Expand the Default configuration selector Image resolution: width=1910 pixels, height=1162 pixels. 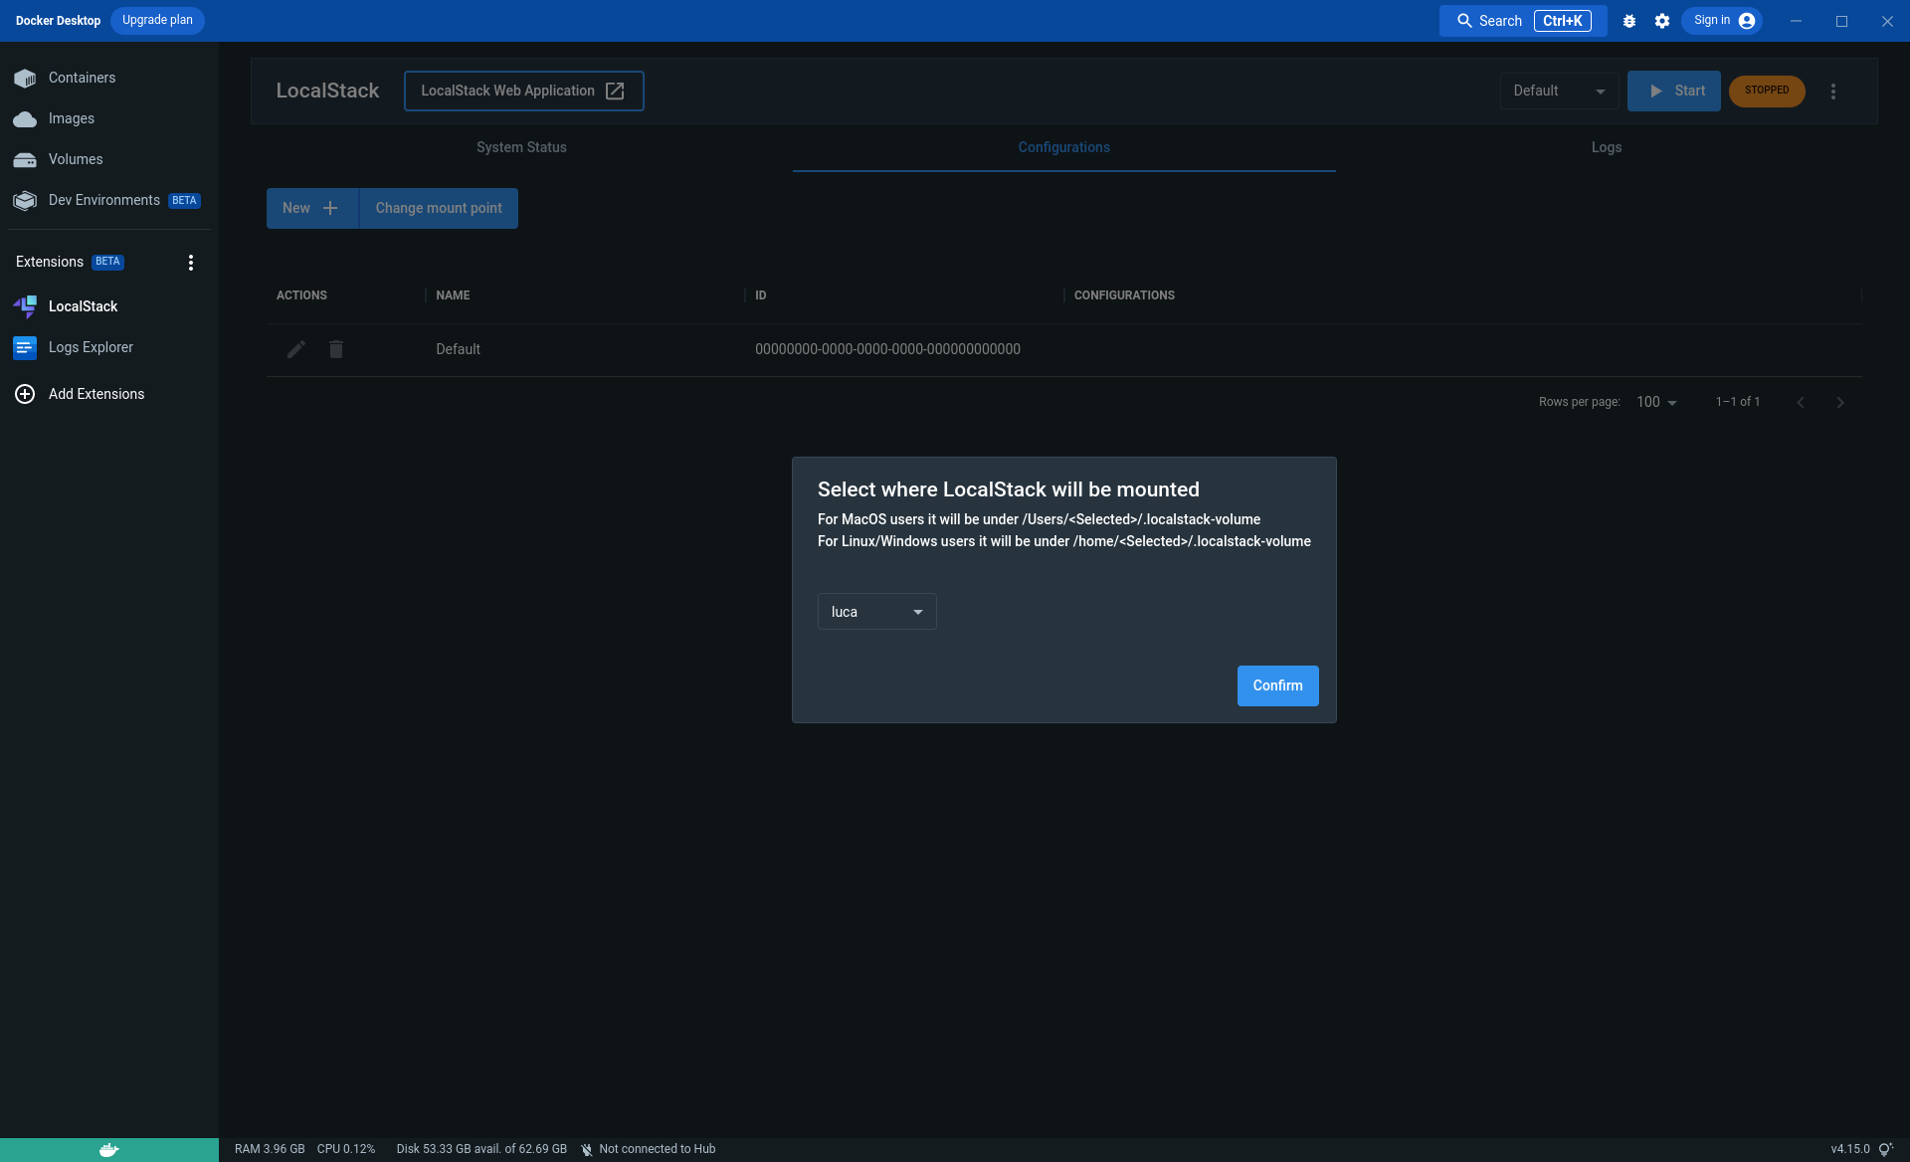pos(1559,91)
